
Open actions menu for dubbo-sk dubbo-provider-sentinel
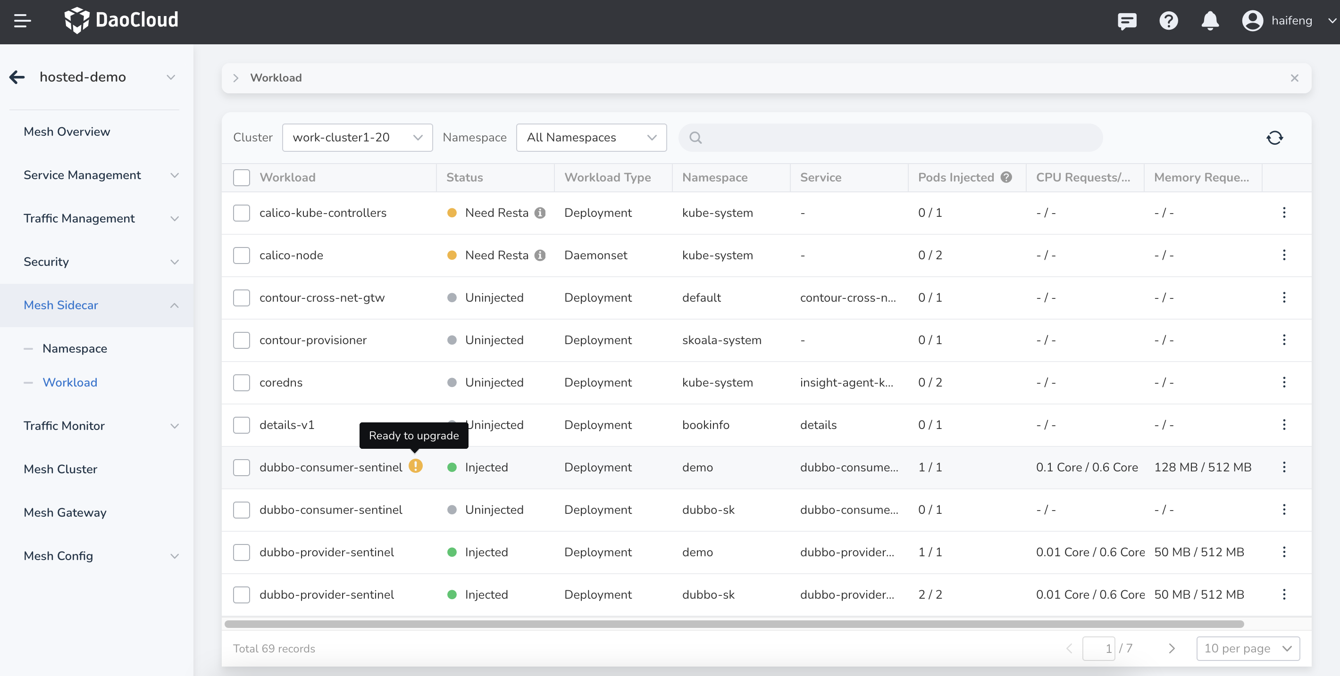pyautogui.click(x=1284, y=594)
